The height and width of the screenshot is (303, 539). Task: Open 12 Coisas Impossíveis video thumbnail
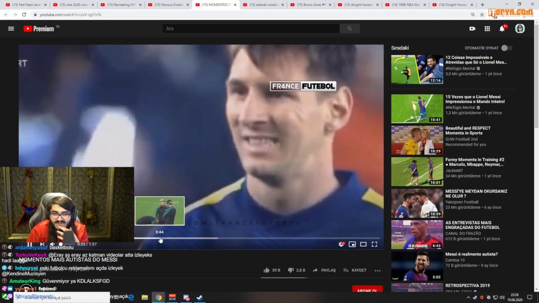[417, 69]
